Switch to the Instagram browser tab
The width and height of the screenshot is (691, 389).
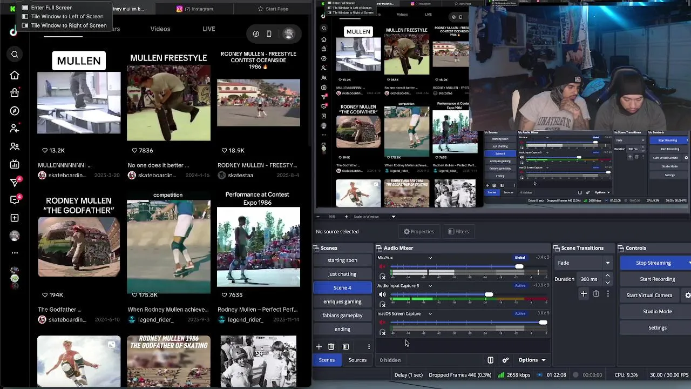[x=195, y=9]
